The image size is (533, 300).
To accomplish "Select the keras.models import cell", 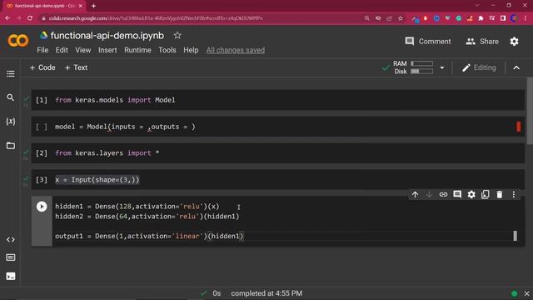I will tap(277, 100).
